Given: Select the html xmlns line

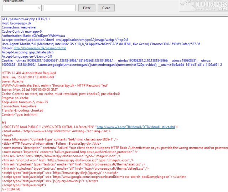Looking at the screenshot, I should [56, 131].
